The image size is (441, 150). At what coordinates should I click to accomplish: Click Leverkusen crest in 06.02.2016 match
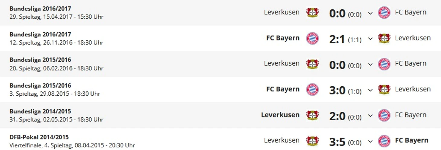(312, 64)
